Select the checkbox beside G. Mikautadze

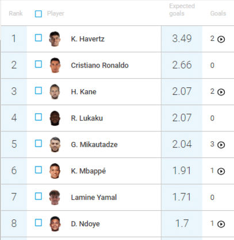pyautogui.click(x=39, y=144)
